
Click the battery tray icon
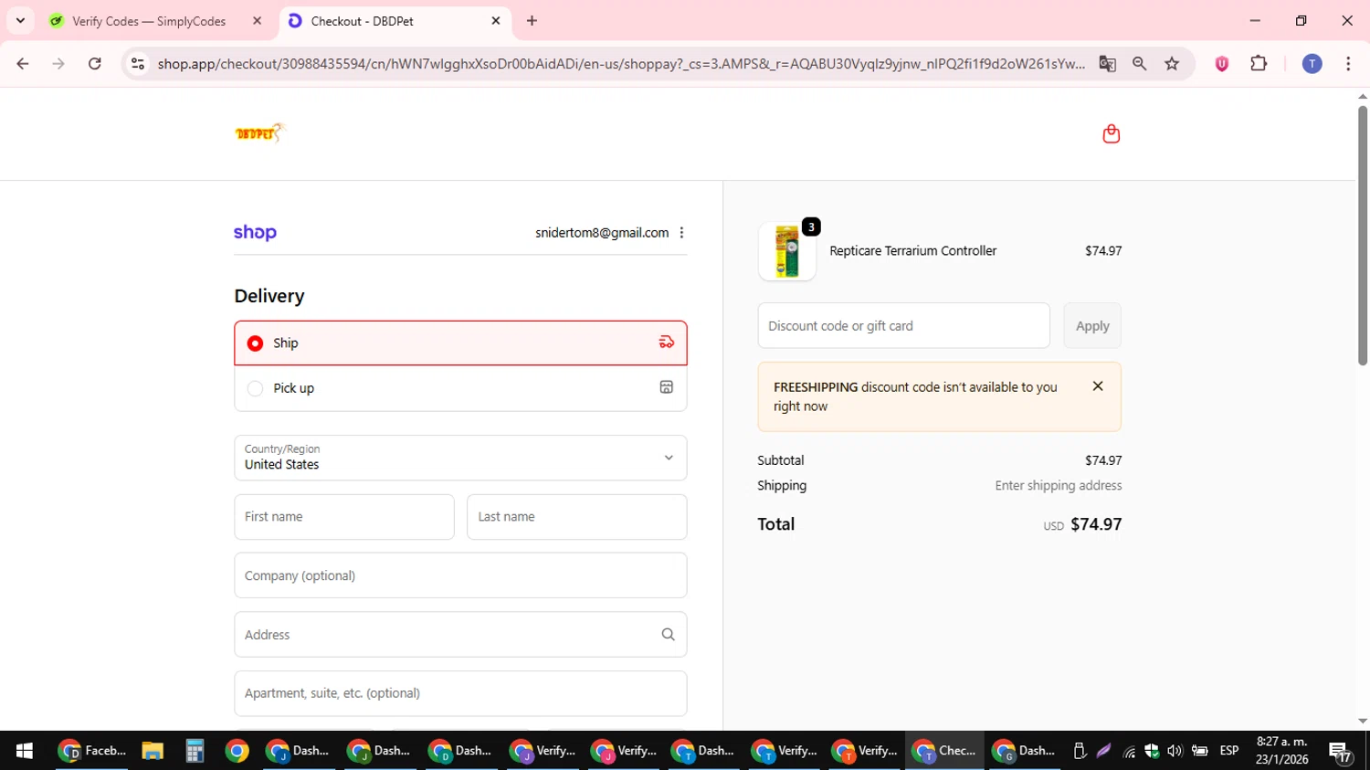(1199, 751)
